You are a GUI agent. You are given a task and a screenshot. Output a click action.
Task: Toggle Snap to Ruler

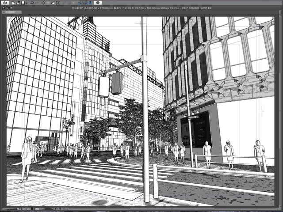[80, 3]
